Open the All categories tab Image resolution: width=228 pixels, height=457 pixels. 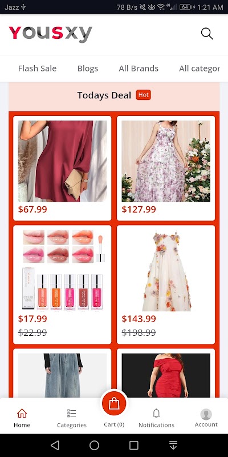199,69
